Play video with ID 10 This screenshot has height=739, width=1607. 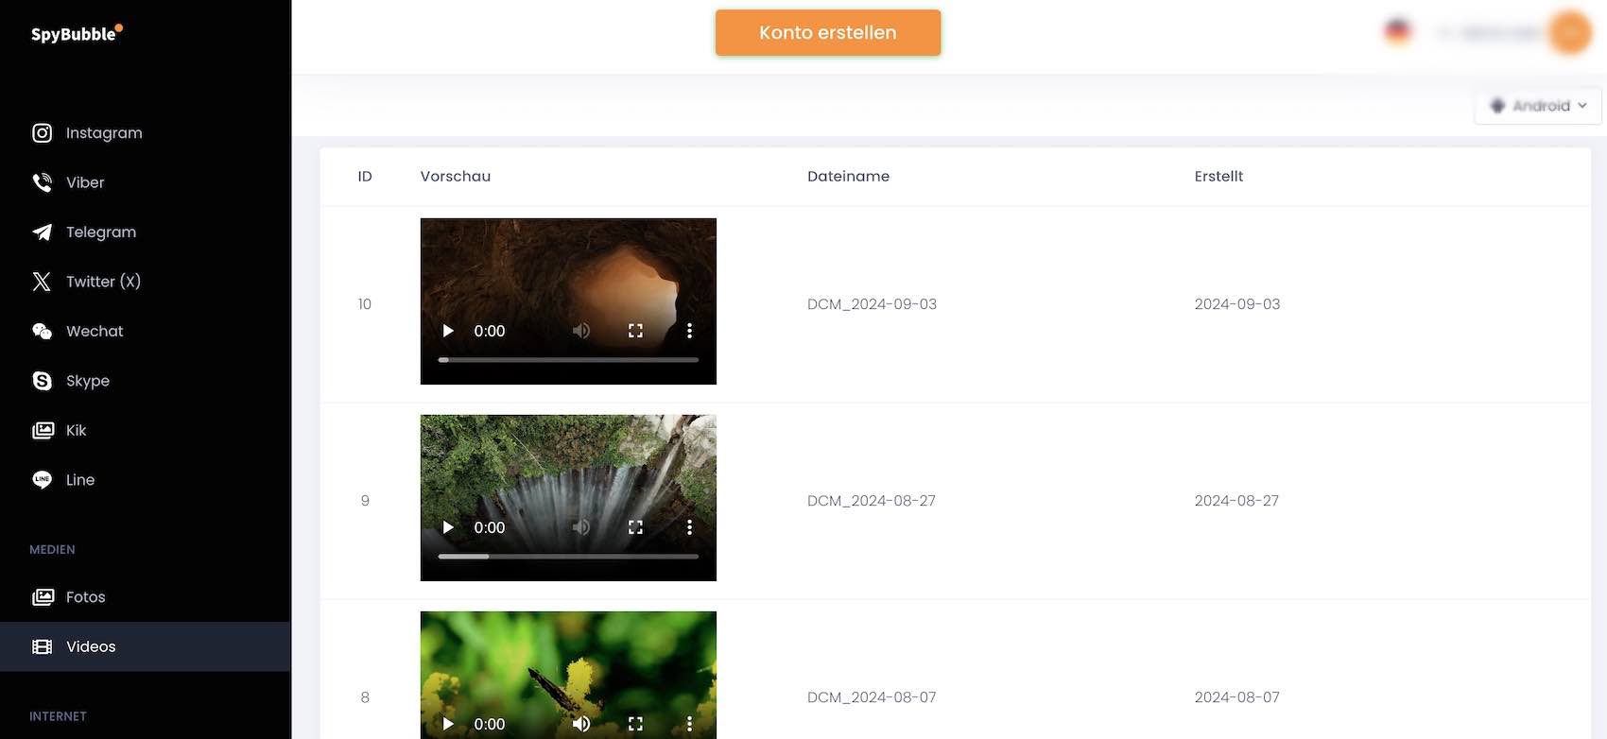(x=448, y=331)
